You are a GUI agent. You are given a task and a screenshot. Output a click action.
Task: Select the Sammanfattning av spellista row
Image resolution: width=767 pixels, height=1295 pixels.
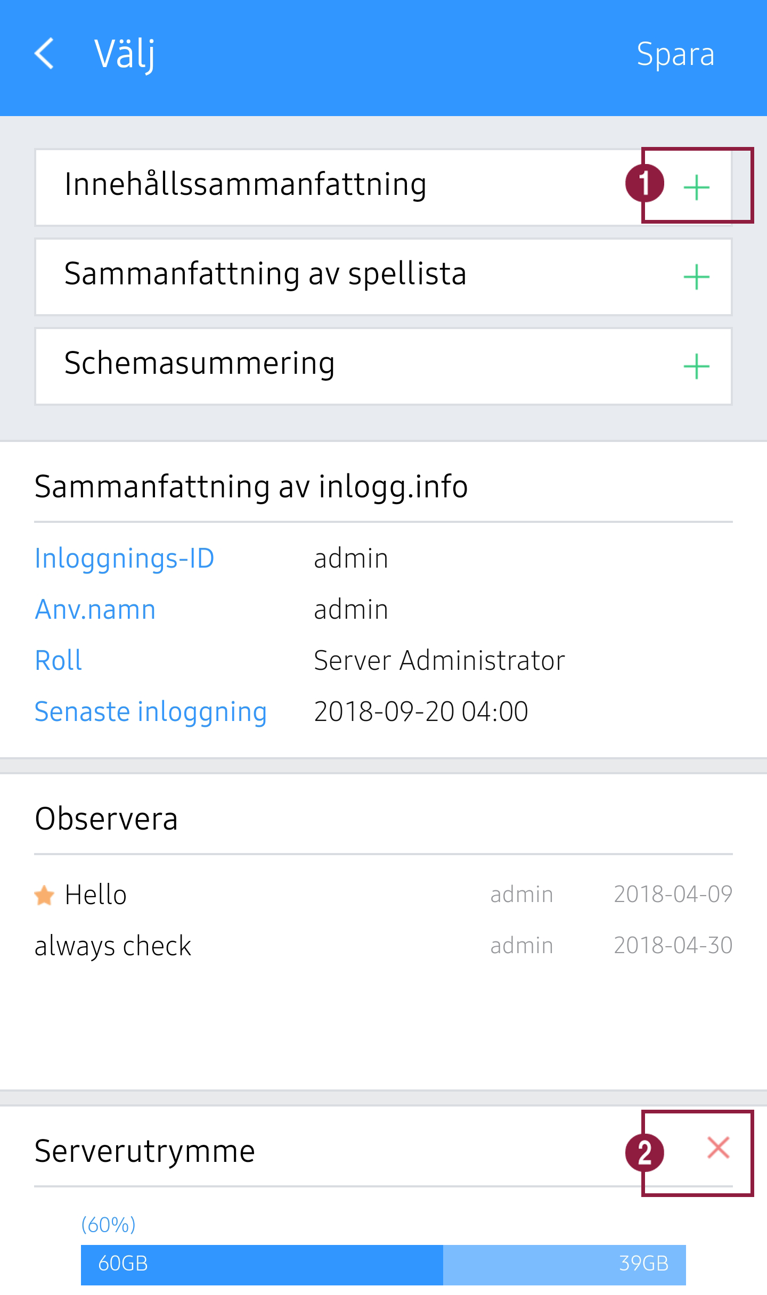265,275
